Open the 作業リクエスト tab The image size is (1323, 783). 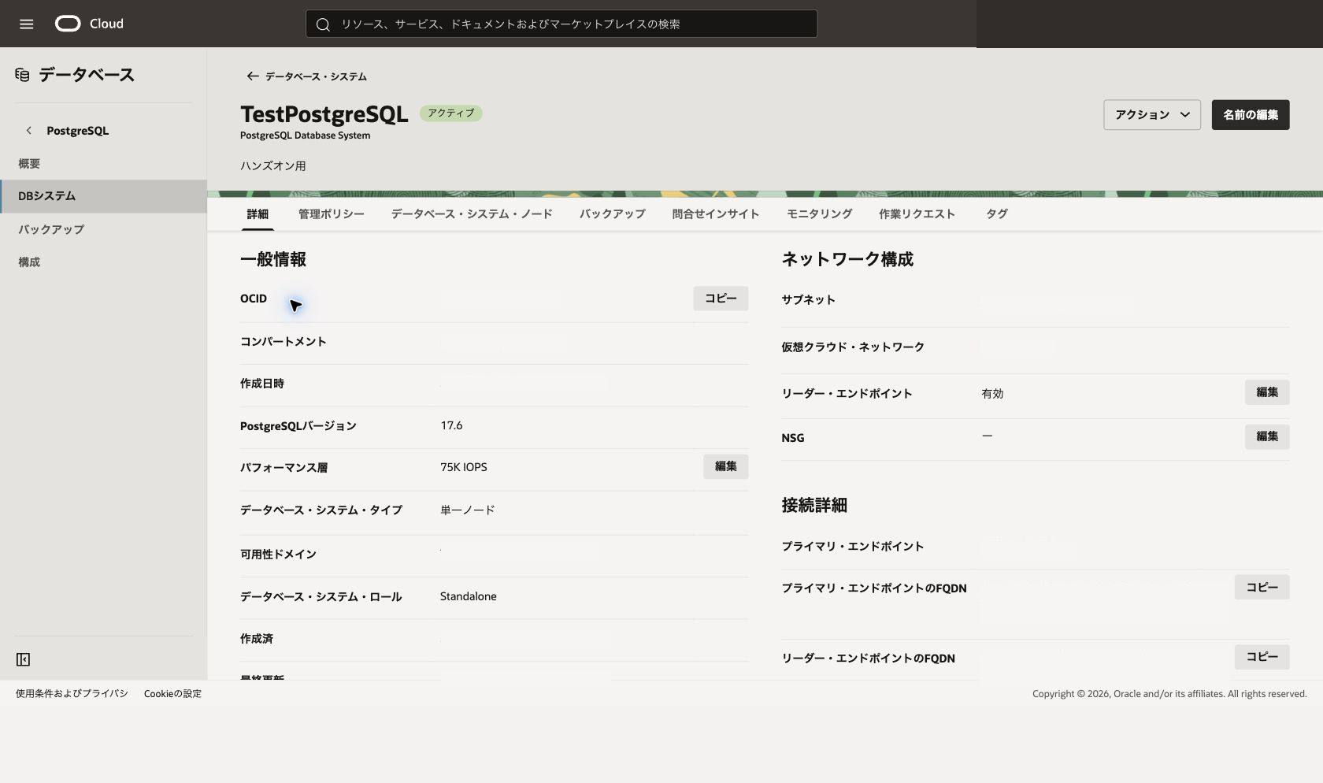pyautogui.click(x=917, y=214)
